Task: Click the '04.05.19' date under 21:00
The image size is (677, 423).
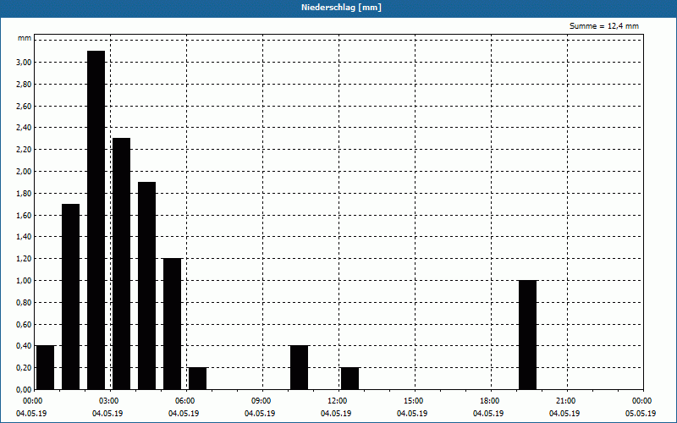Action: point(564,414)
